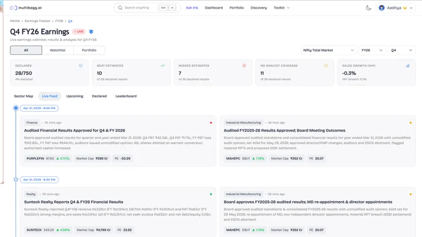The height and width of the screenshot is (237, 422).
Task: Click the green status dot on Sunteck card
Action: coord(211,194)
